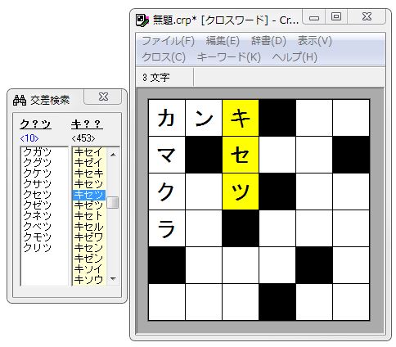The width and height of the screenshot is (396, 347).
Task: Click scroll down arrow in キ?? list
Action: (x=113, y=279)
